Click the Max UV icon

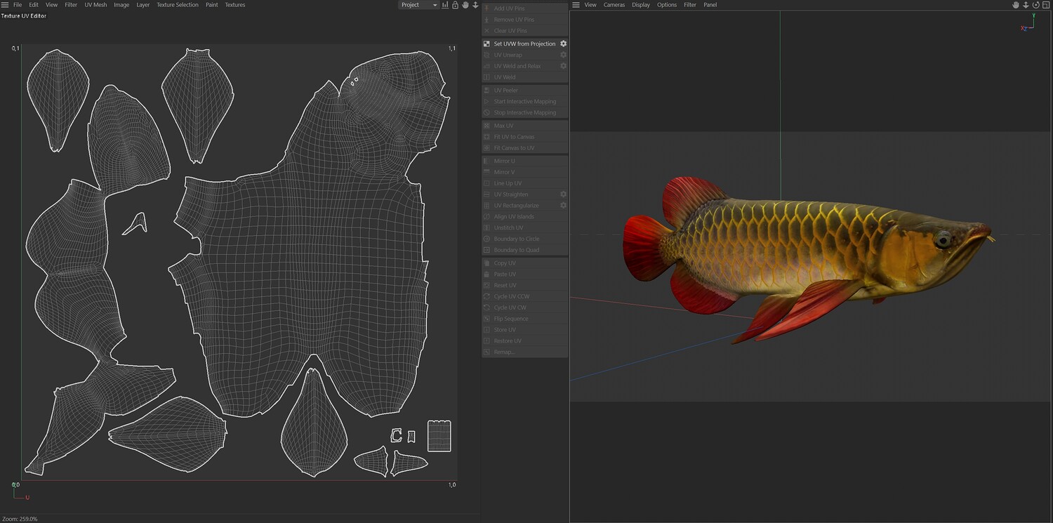tap(487, 126)
